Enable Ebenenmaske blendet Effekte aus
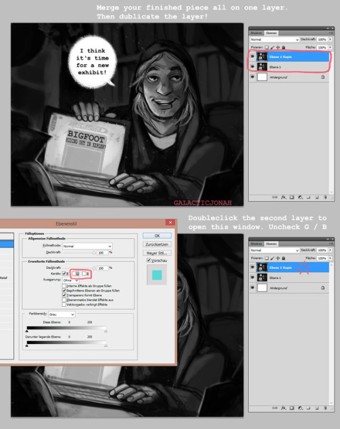The height and width of the screenshot is (429, 340). click(64, 300)
